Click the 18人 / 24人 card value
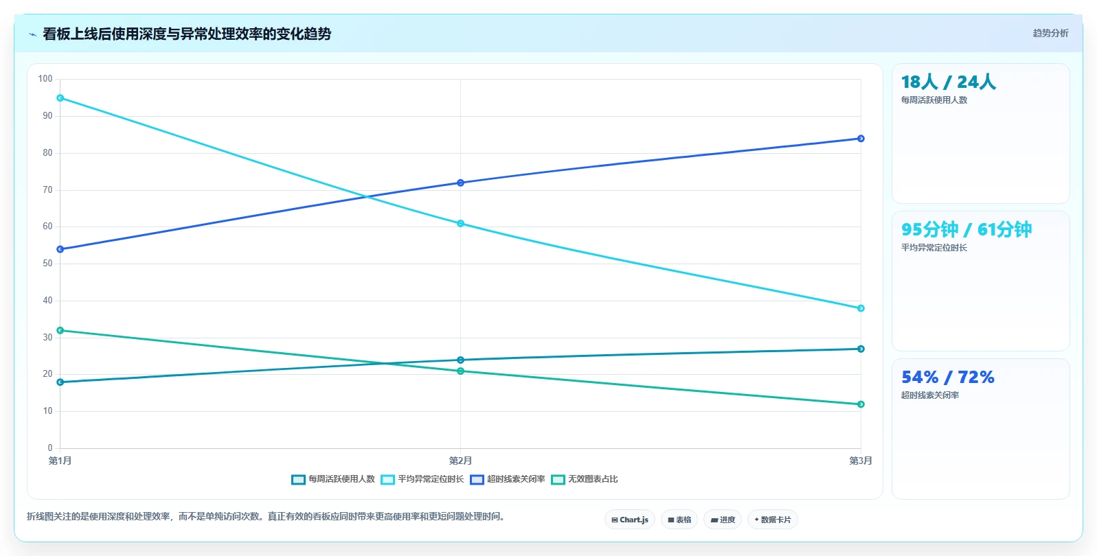The width and height of the screenshot is (1097, 556). pos(949,82)
